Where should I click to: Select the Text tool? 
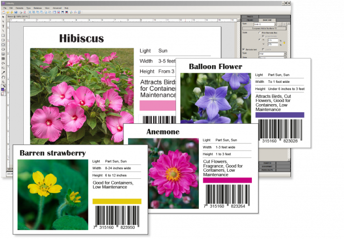(x=4, y=26)
